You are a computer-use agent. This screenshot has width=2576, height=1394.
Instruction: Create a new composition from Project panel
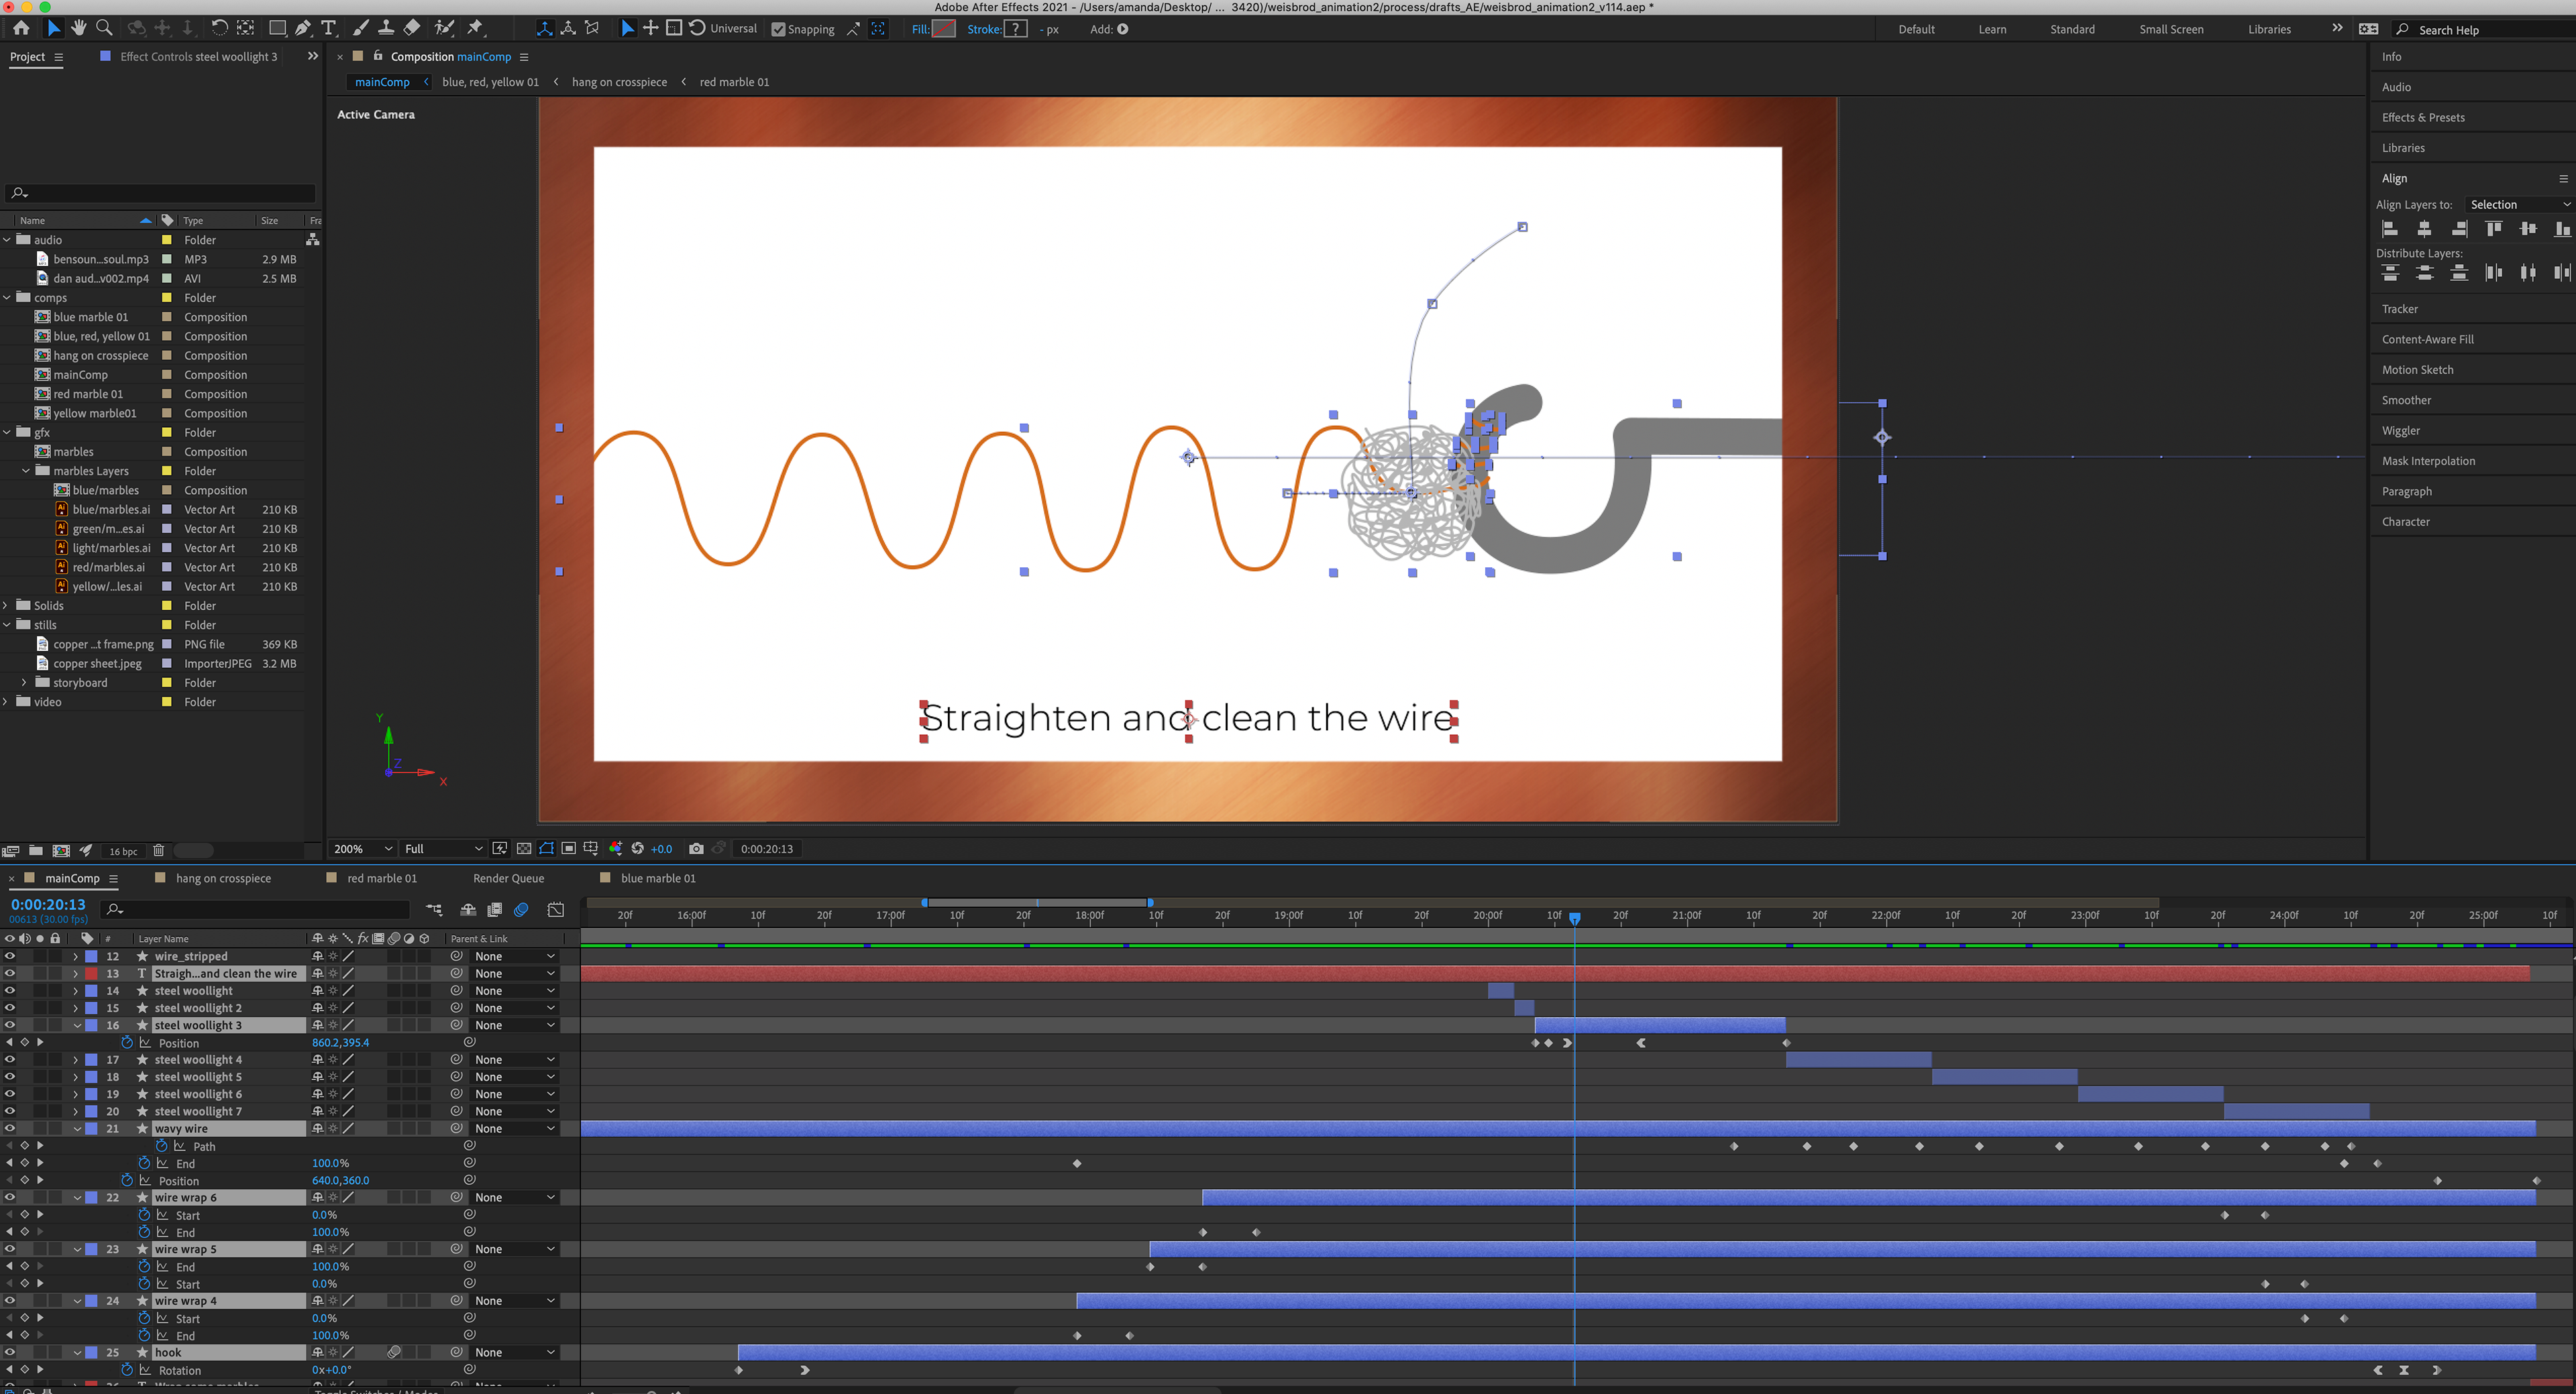pos(61,850)
